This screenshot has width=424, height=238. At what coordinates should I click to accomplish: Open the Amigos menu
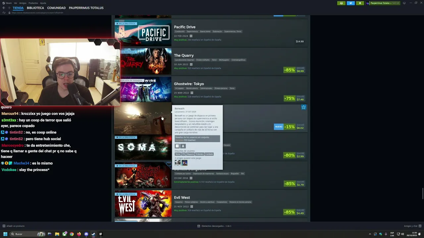23,3
